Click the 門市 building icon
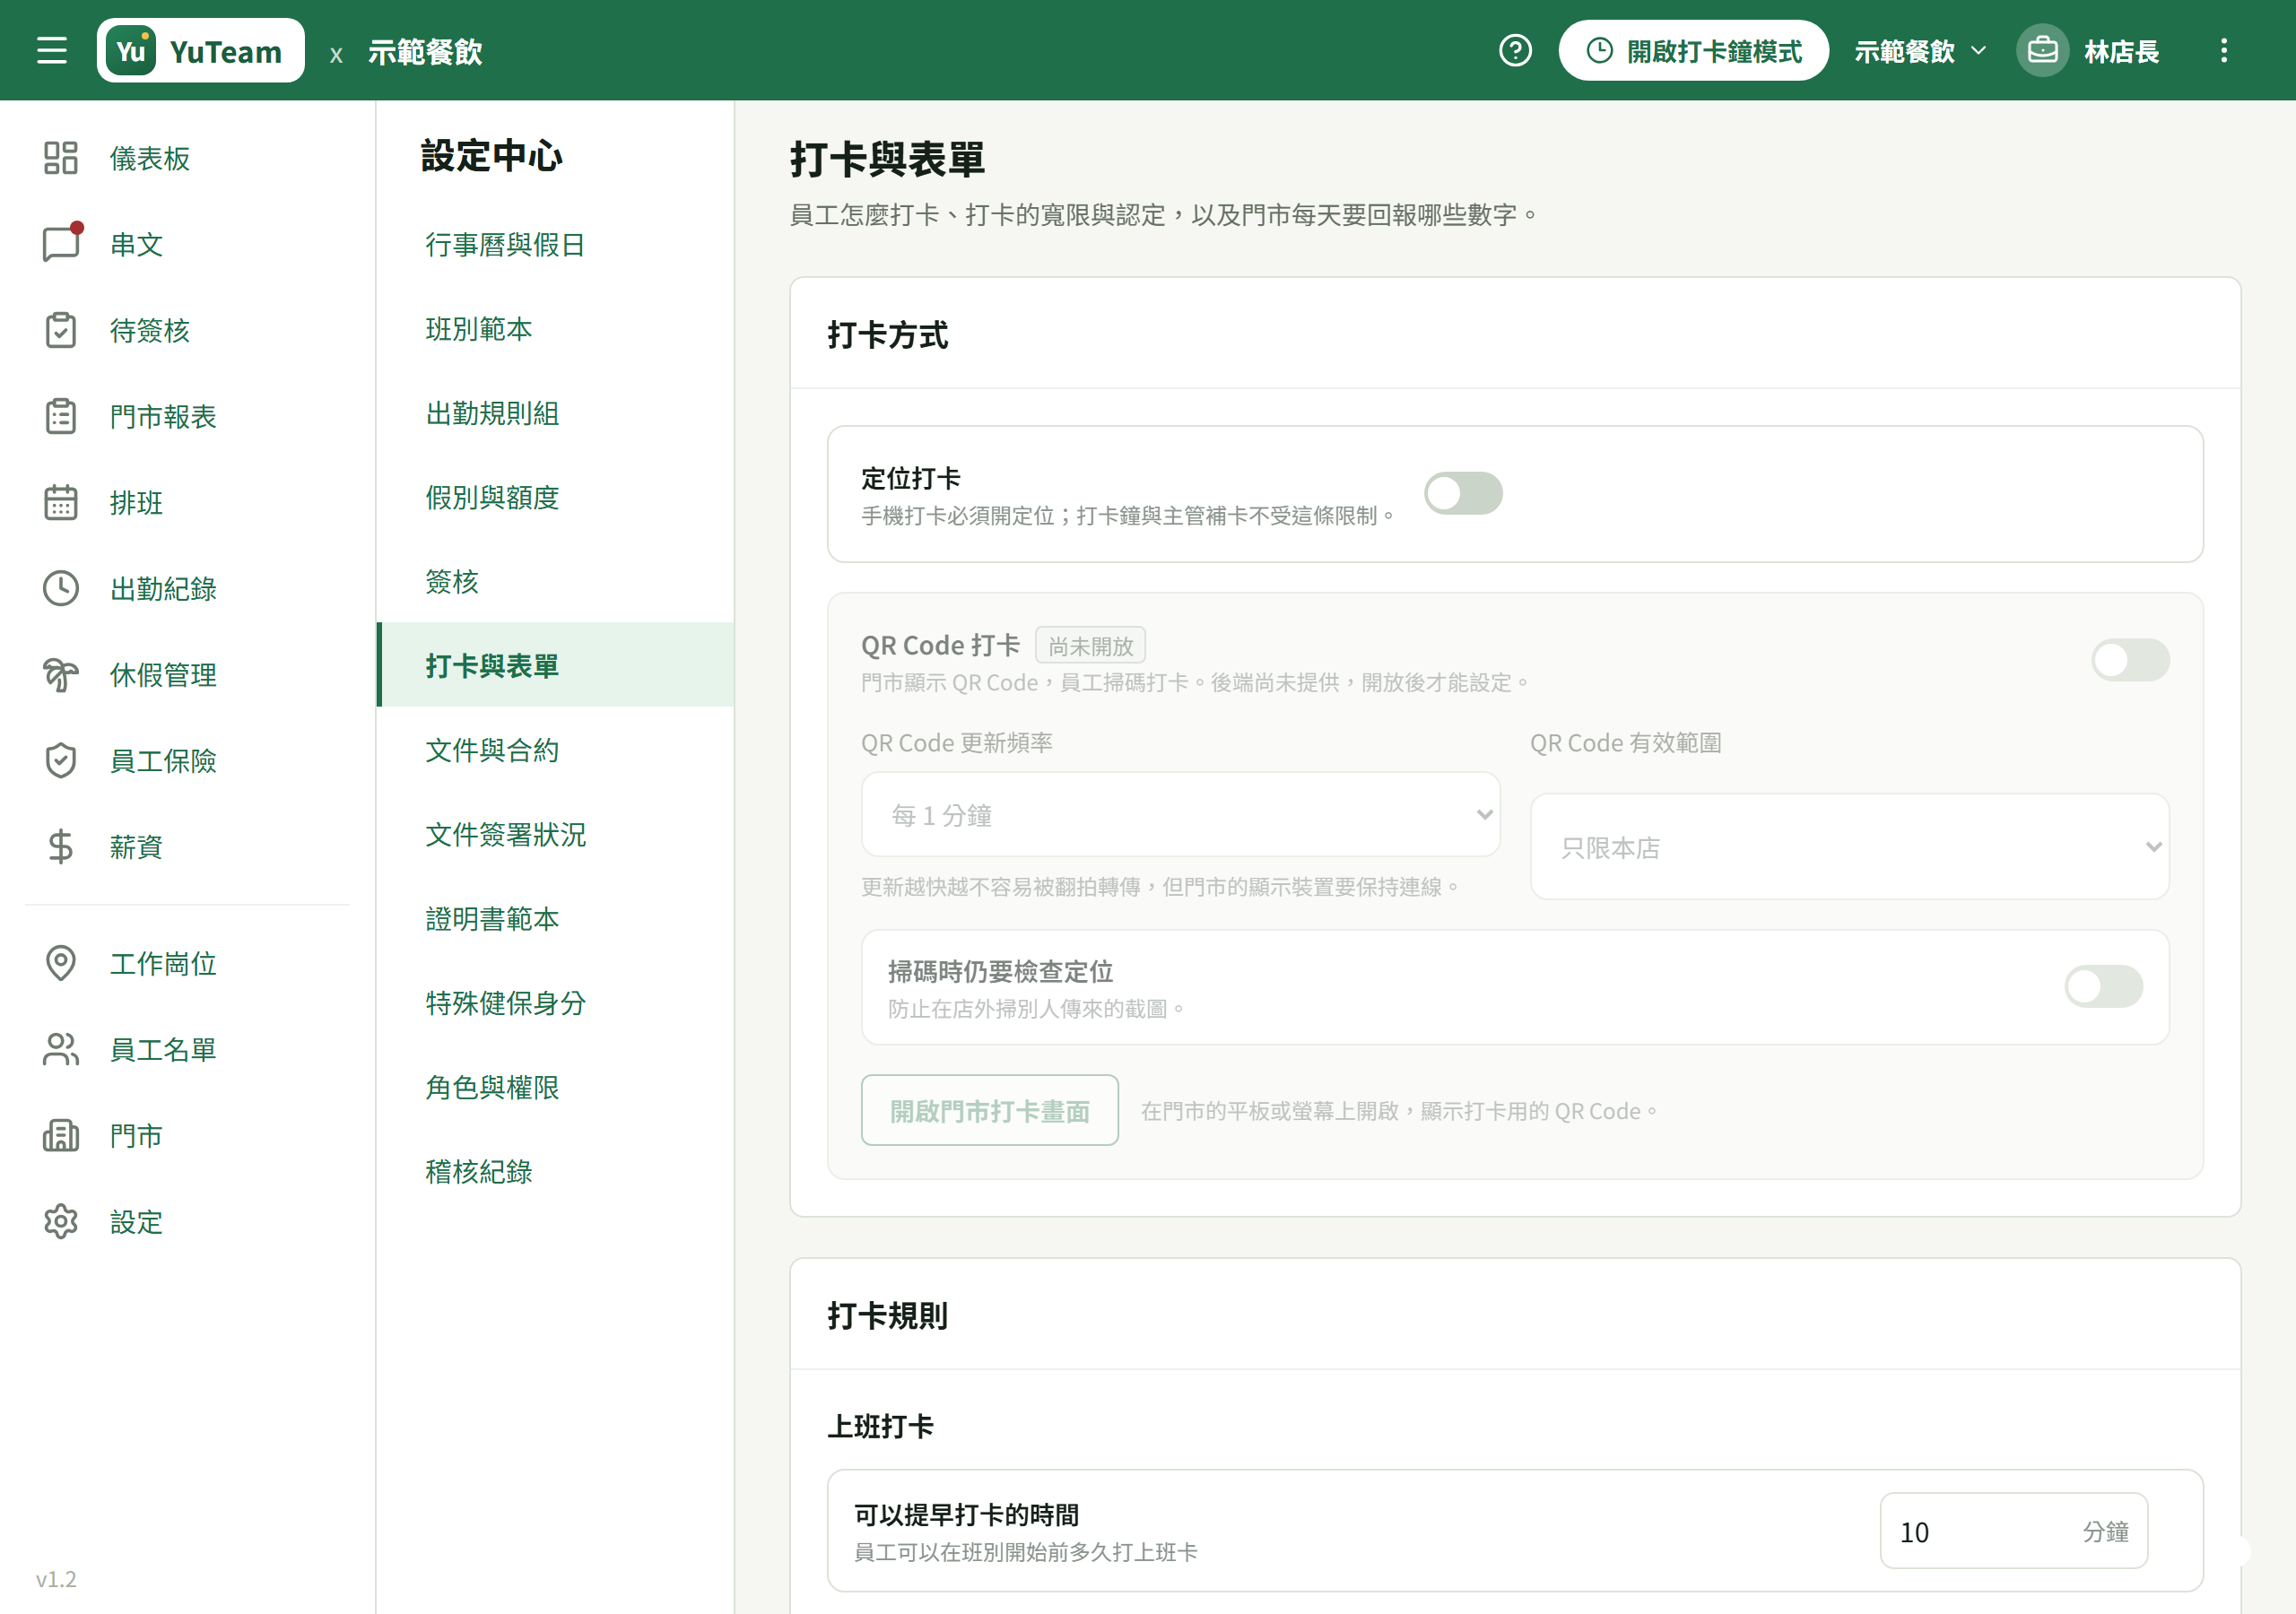2296x1614 pixels. coord(61,1135)
